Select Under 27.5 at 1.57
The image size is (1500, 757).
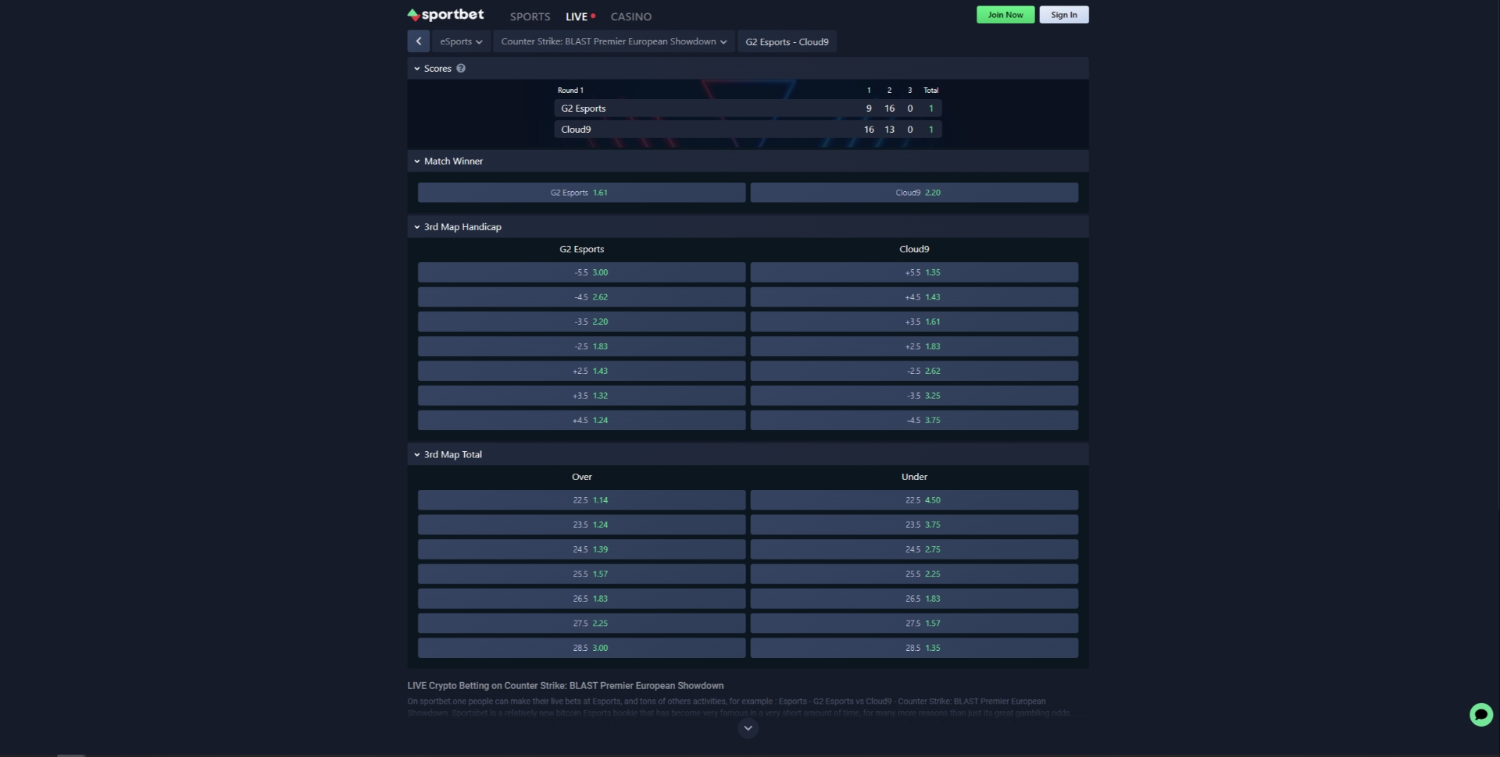(914, 624)
